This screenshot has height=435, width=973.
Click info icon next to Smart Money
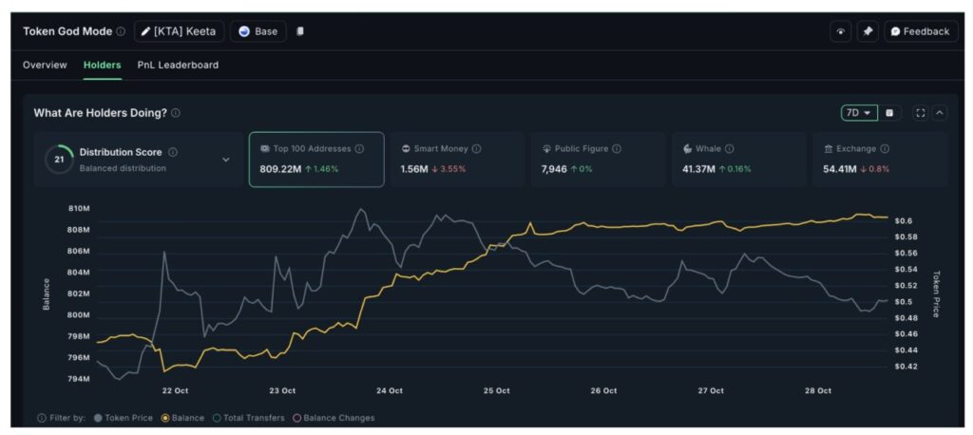tap(476, 149)
